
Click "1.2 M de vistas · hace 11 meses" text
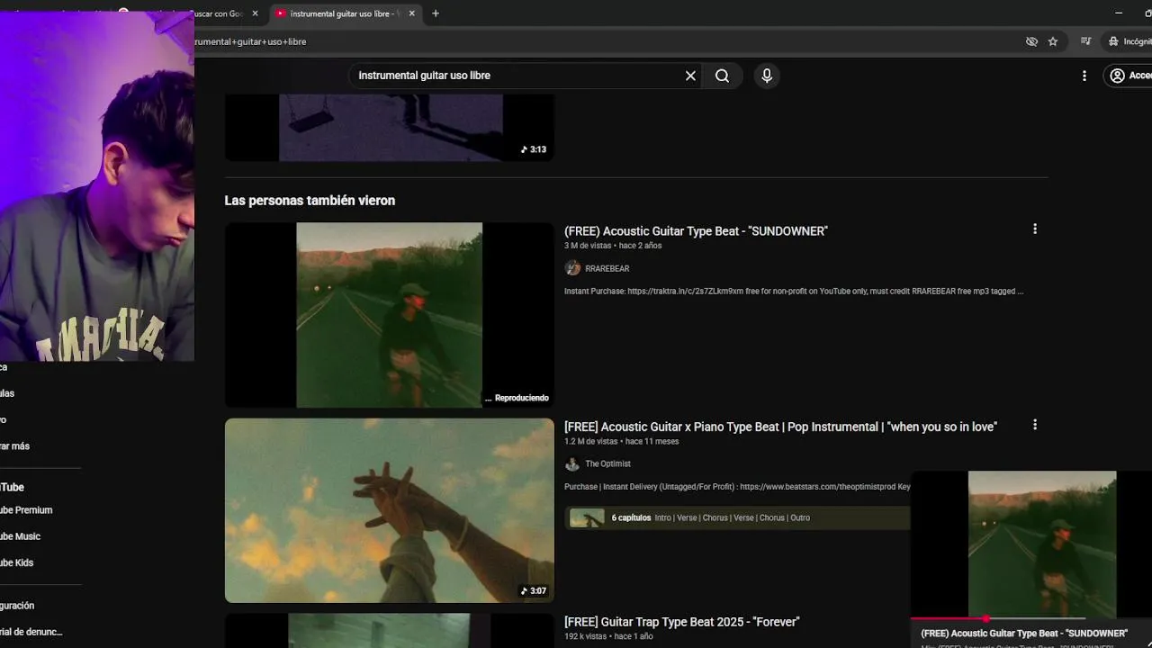pyautogui.click(x=621, y=441)
